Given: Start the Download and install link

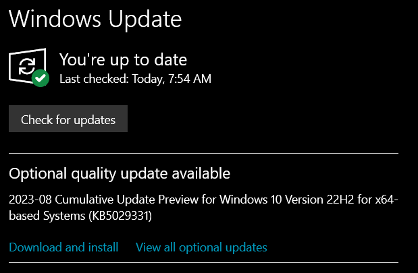Looking at the screenshot, I should pos(63,247).
